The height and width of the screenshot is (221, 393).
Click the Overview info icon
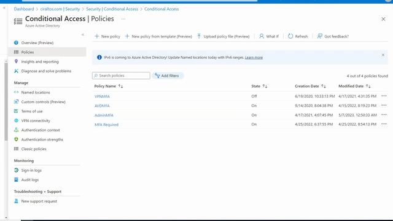coord(17,42)
